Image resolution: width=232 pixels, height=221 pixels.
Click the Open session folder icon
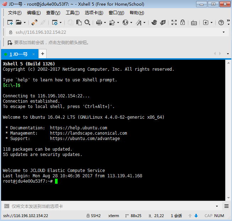19,23
